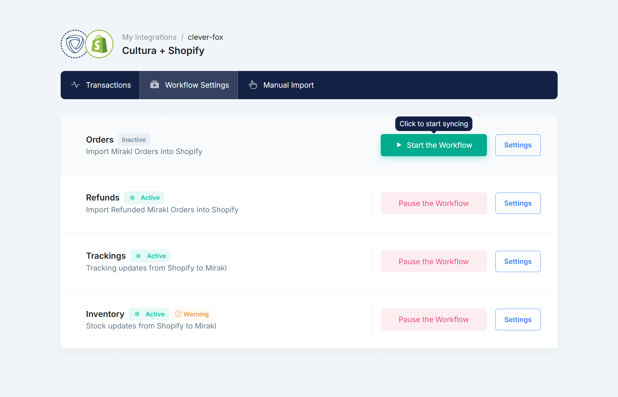This screenshot has height=397, width=618.
Task: Click 'Stock updates from Shopify to Mirakl' text
Action: click(x=151, y=326)
